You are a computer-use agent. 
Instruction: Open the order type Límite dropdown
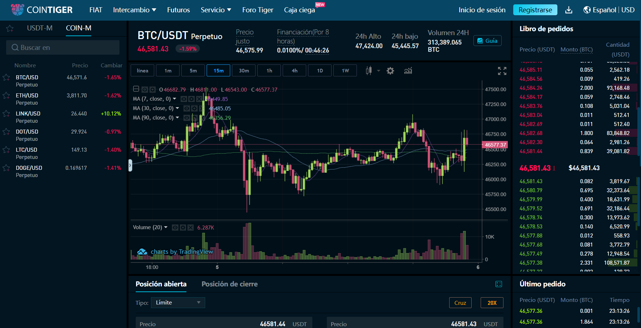coord(178,303)
